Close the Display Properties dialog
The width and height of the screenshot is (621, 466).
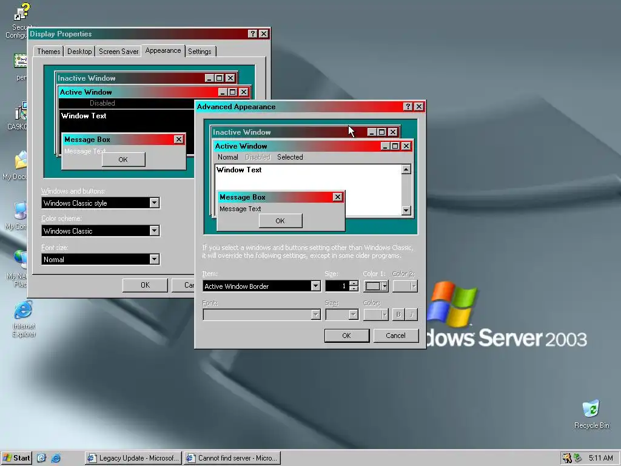(264, 34)
